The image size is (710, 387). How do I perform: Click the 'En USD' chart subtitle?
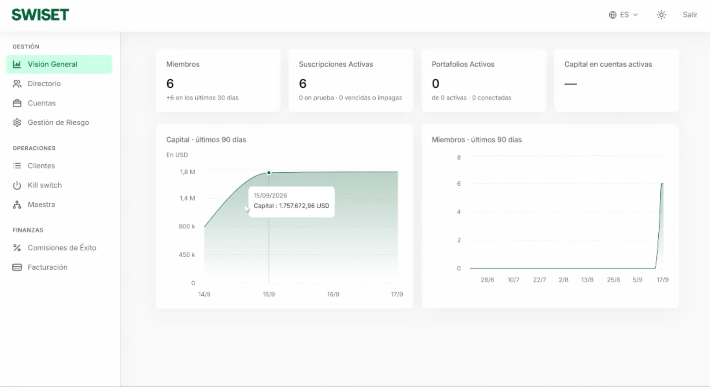pyautogui.click(x=177, y=155)
